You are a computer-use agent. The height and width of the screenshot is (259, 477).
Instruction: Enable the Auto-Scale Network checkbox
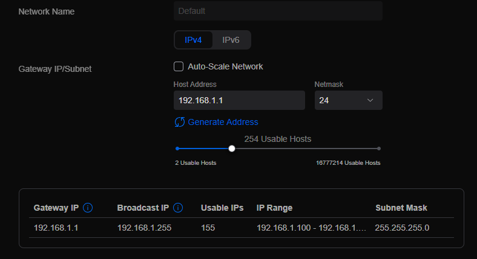click(179, 66)
